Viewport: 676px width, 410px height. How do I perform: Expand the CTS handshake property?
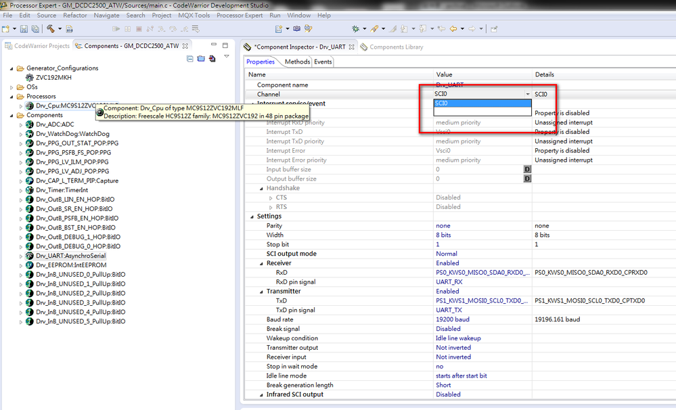pos(271,198)
